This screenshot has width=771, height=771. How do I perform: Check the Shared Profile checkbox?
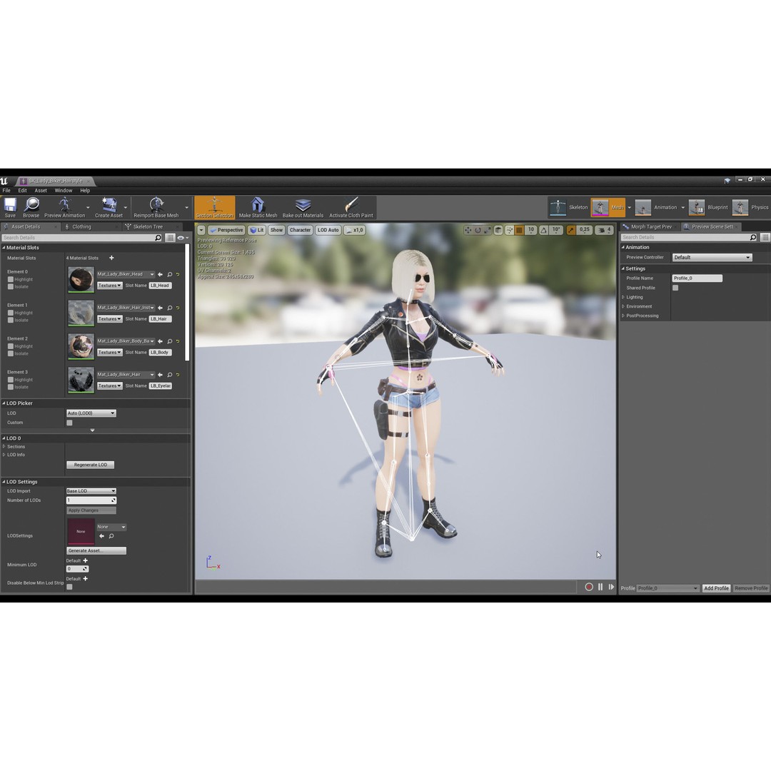point(675,288)
